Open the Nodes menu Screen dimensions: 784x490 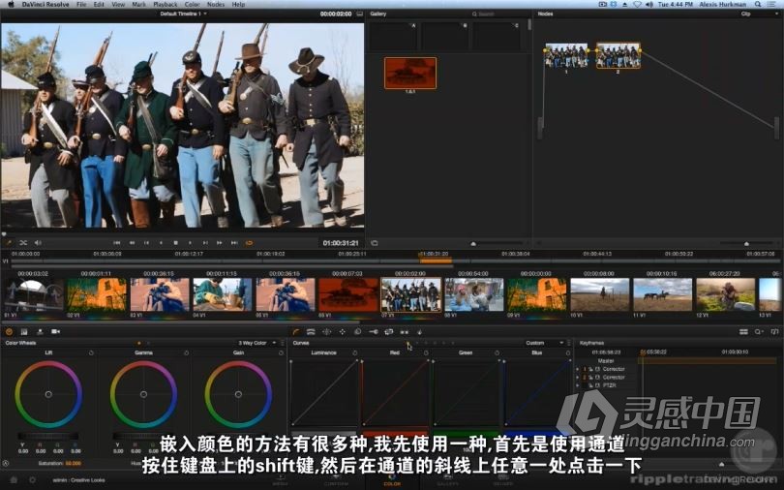click(216, 4)
